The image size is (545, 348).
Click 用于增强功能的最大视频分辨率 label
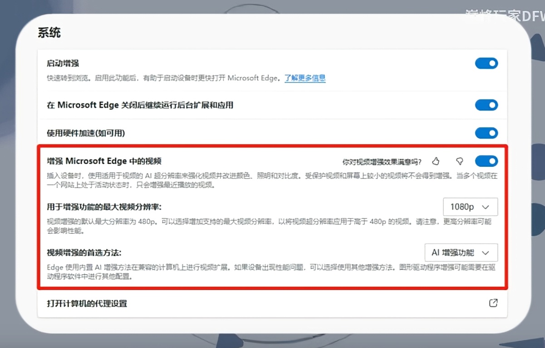coord(104,207)
